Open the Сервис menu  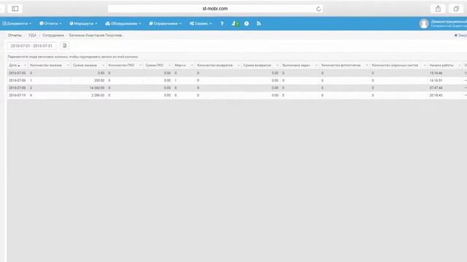pyautogui.click(x=201, y=23)
